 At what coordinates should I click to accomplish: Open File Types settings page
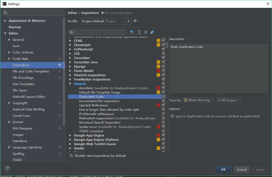pos(20,90)
